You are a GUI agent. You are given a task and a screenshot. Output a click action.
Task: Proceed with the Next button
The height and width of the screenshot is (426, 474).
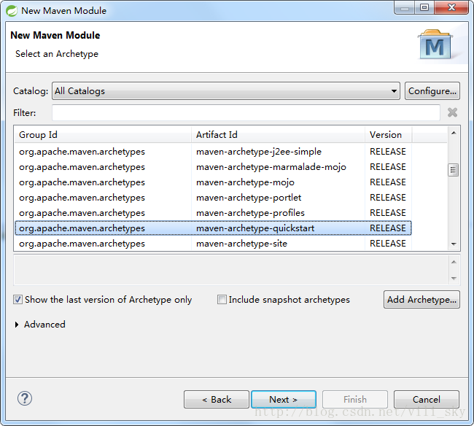tap(284, 400)
